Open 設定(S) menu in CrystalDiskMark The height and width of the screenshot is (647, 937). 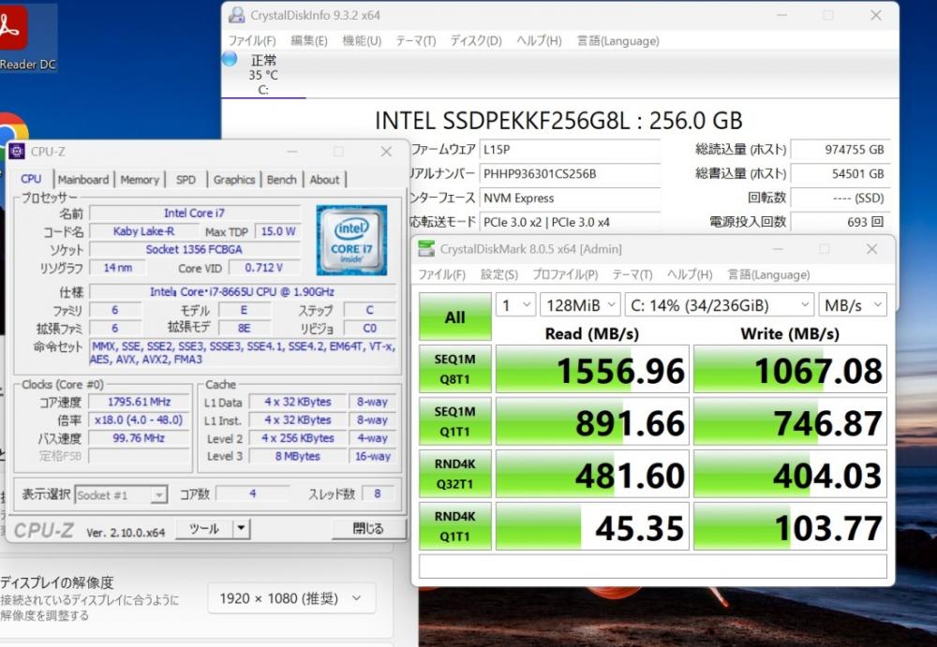(499, 274)
